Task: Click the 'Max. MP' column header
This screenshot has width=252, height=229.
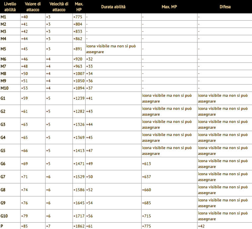Action: tap(169, 7)
